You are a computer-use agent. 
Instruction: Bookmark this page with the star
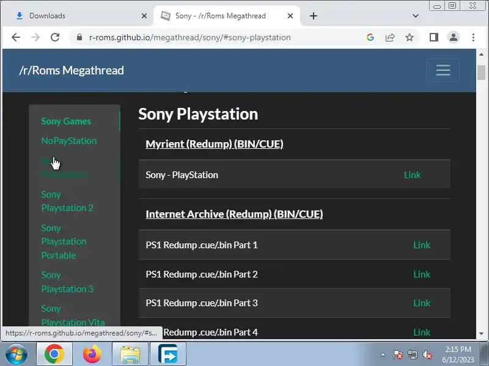pyautogui.click(x=410, y=37)
